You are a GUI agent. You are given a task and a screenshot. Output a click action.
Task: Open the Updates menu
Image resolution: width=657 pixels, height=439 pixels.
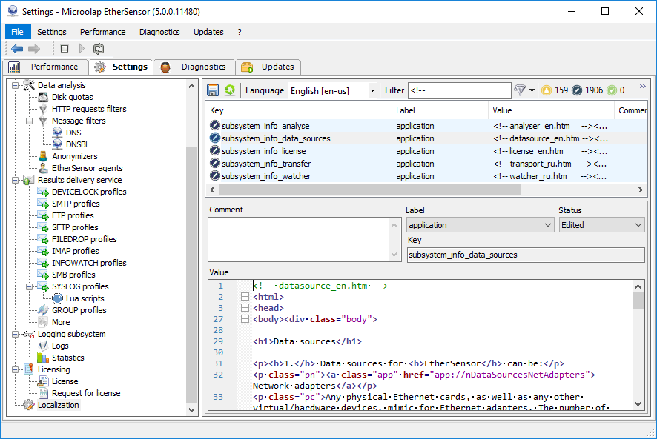point(208,32)
